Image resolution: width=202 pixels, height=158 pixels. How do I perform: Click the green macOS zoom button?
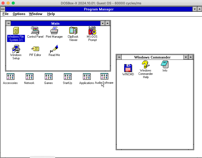coord(13,3)
